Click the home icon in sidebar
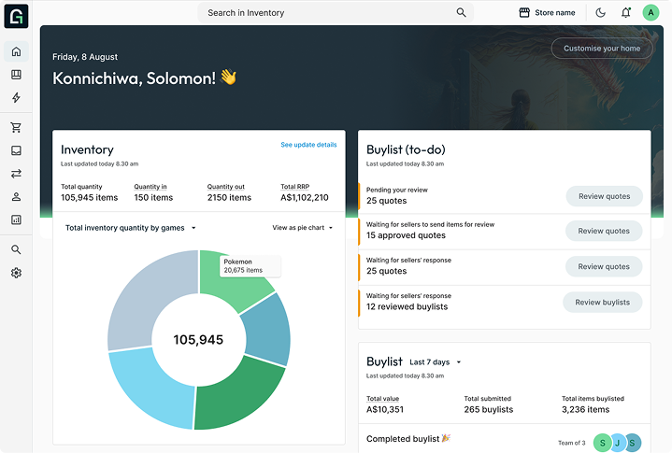 coord(16,51)
